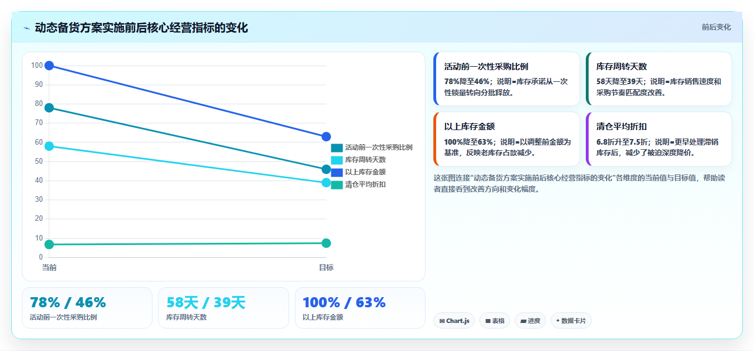Toggle 清仓平均折扣 legend color box
The height and width of the screenshot is (351, 754).
pyautogui.click(x=337, y=184)
